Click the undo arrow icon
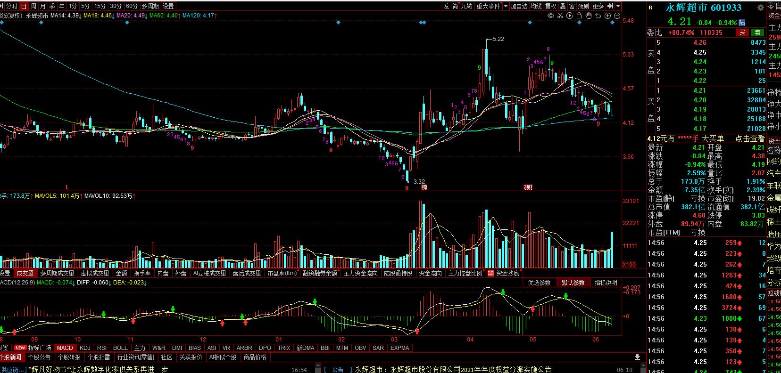This screenshot has width=781, height=373. coord(598,16)
